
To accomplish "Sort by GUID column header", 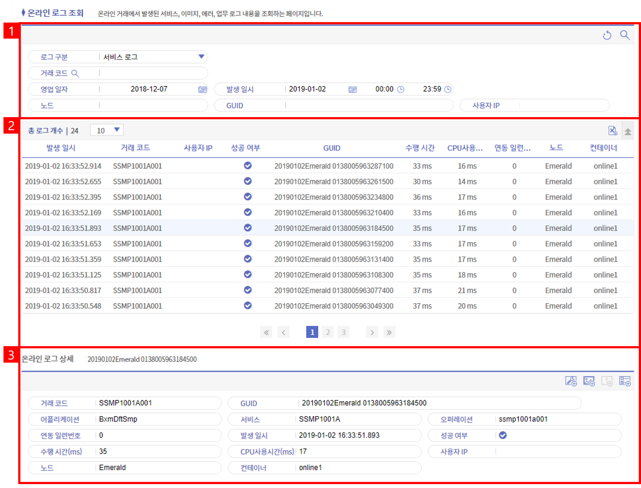I will point(332,148).
